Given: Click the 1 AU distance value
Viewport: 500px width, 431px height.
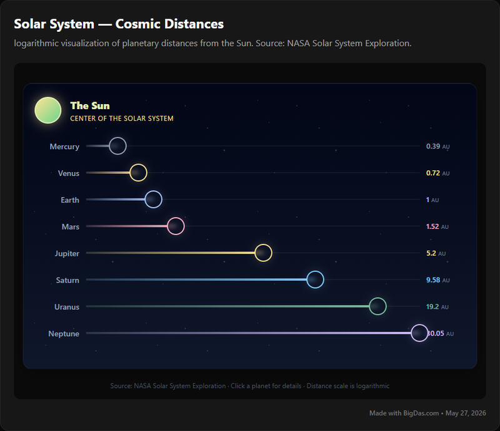Looking at the screenshot, I should click(432, 200).
